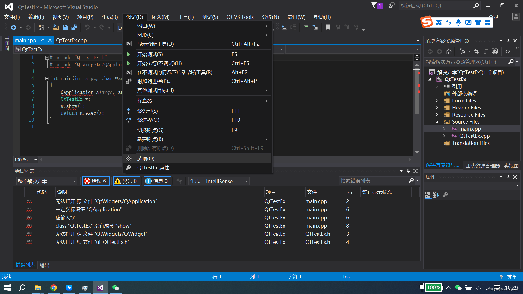Viewport: 523px width, 294px height.
Task: Click the Properties window wrench icon
Action: click(446, 194)
